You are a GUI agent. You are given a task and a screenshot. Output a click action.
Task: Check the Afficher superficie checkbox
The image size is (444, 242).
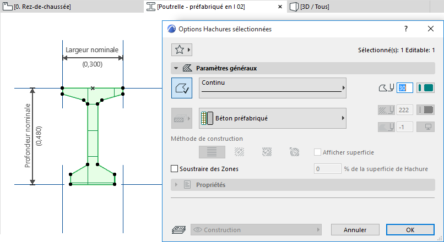pos(317,152)
